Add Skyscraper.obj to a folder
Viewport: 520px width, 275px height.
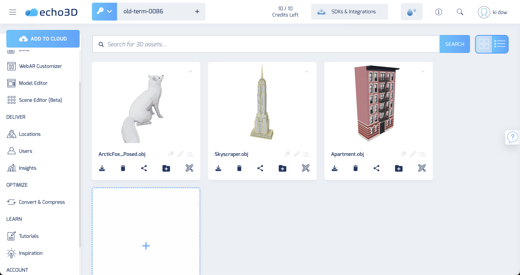[282, 168]
